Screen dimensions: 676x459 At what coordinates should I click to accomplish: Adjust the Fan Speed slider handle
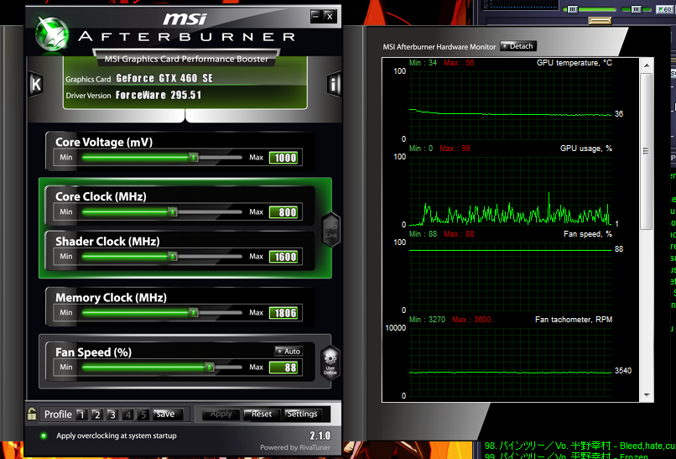(209, 367)
